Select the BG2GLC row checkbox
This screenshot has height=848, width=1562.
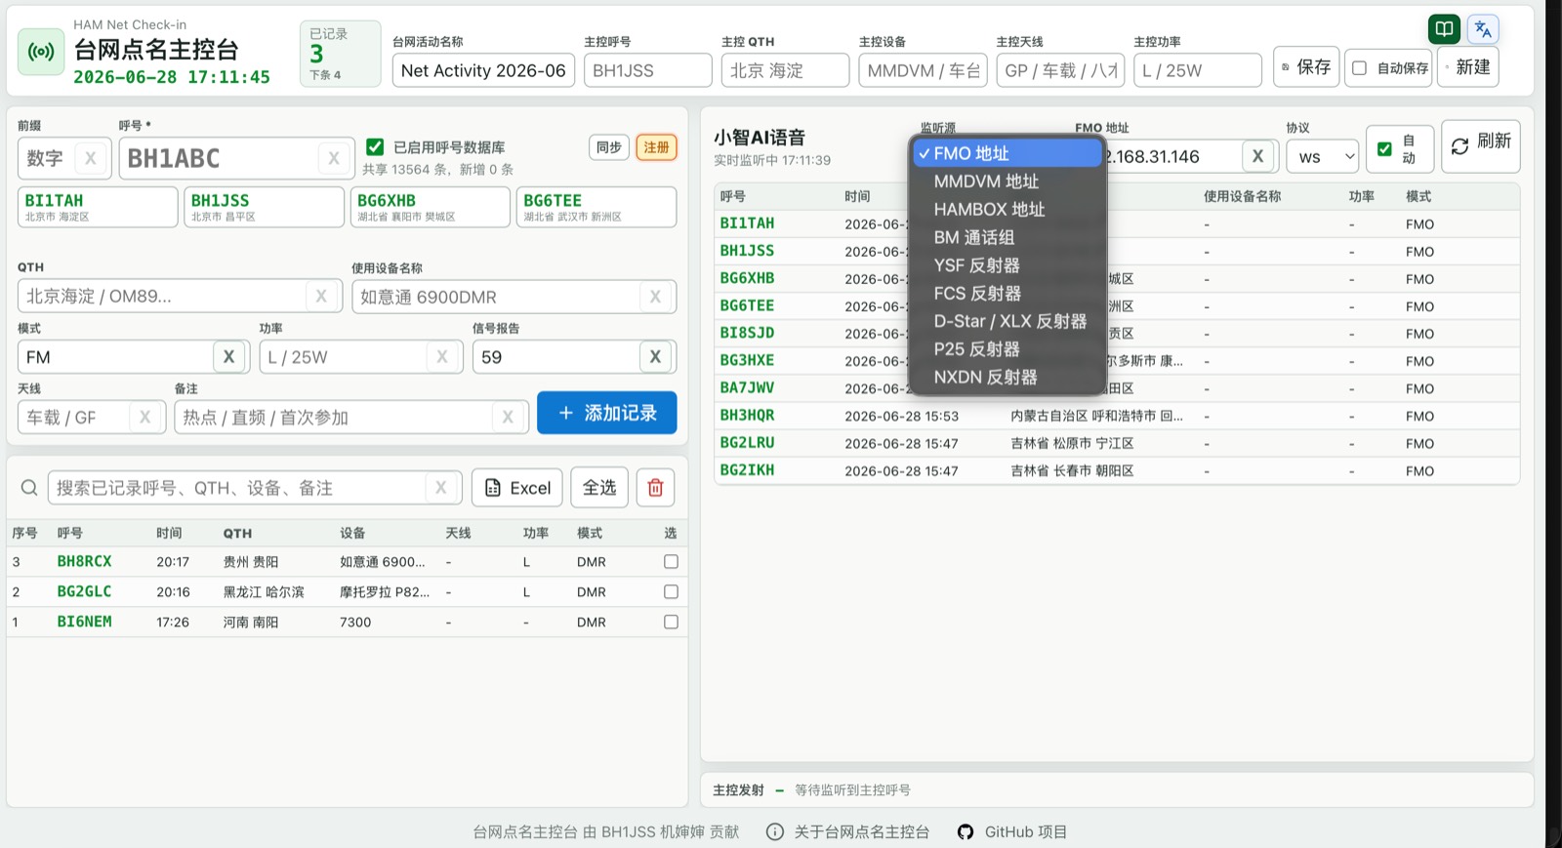tap(671, 591)
